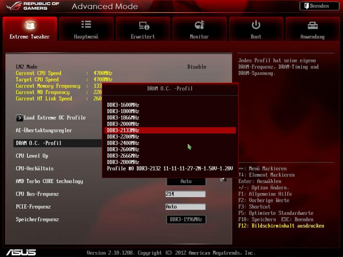Click the PCIE-Frequenz Auto input field
Screen dimensions: 343x257
(x=185, y=207)
